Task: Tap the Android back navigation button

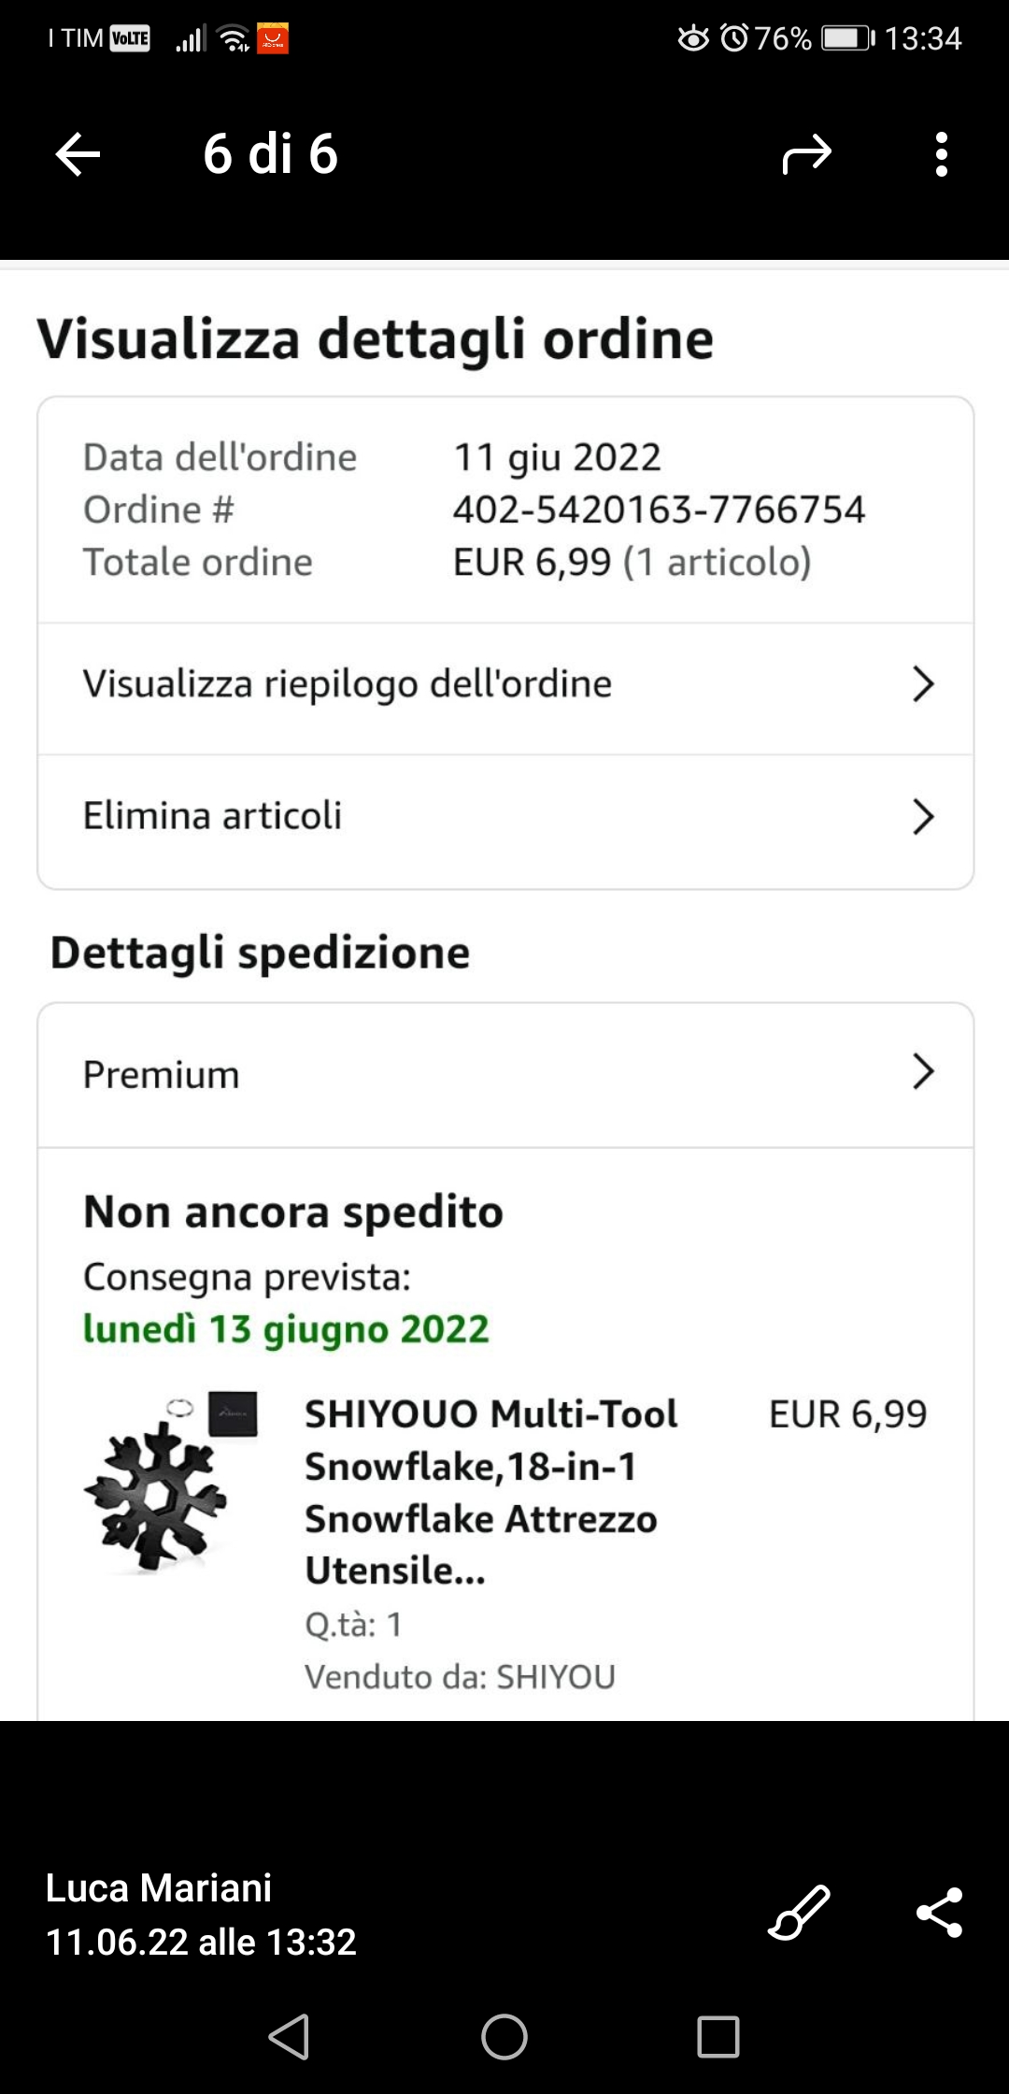Action: coord(289,2036)
